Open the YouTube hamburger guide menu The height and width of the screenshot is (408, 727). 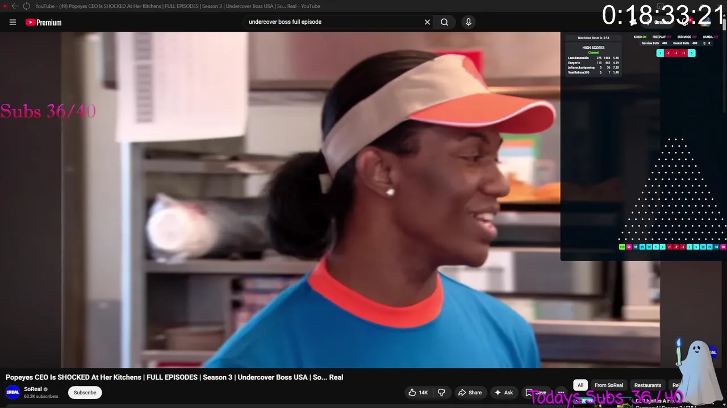12,22
